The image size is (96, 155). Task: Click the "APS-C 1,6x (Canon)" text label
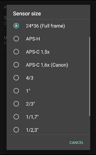coord(47,65)
